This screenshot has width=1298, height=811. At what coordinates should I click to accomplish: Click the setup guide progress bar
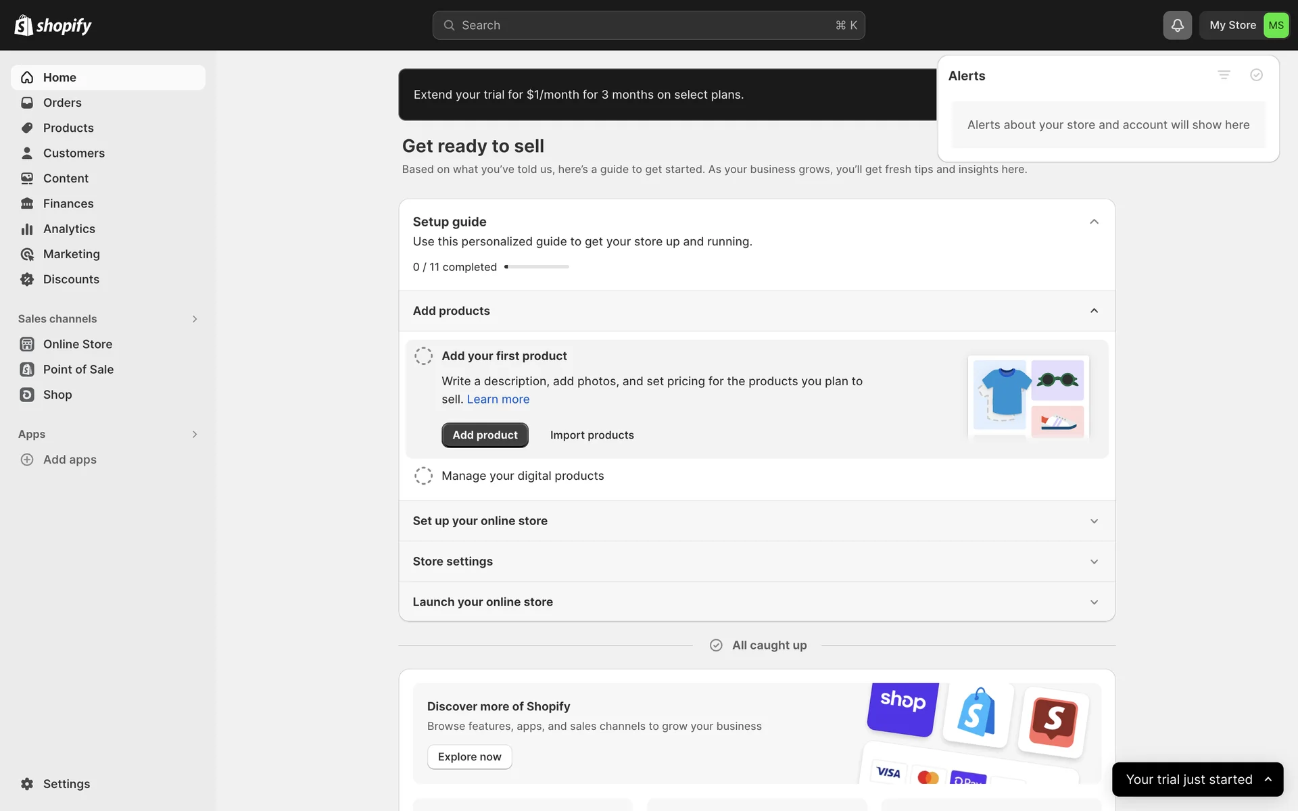coord(537,267)
